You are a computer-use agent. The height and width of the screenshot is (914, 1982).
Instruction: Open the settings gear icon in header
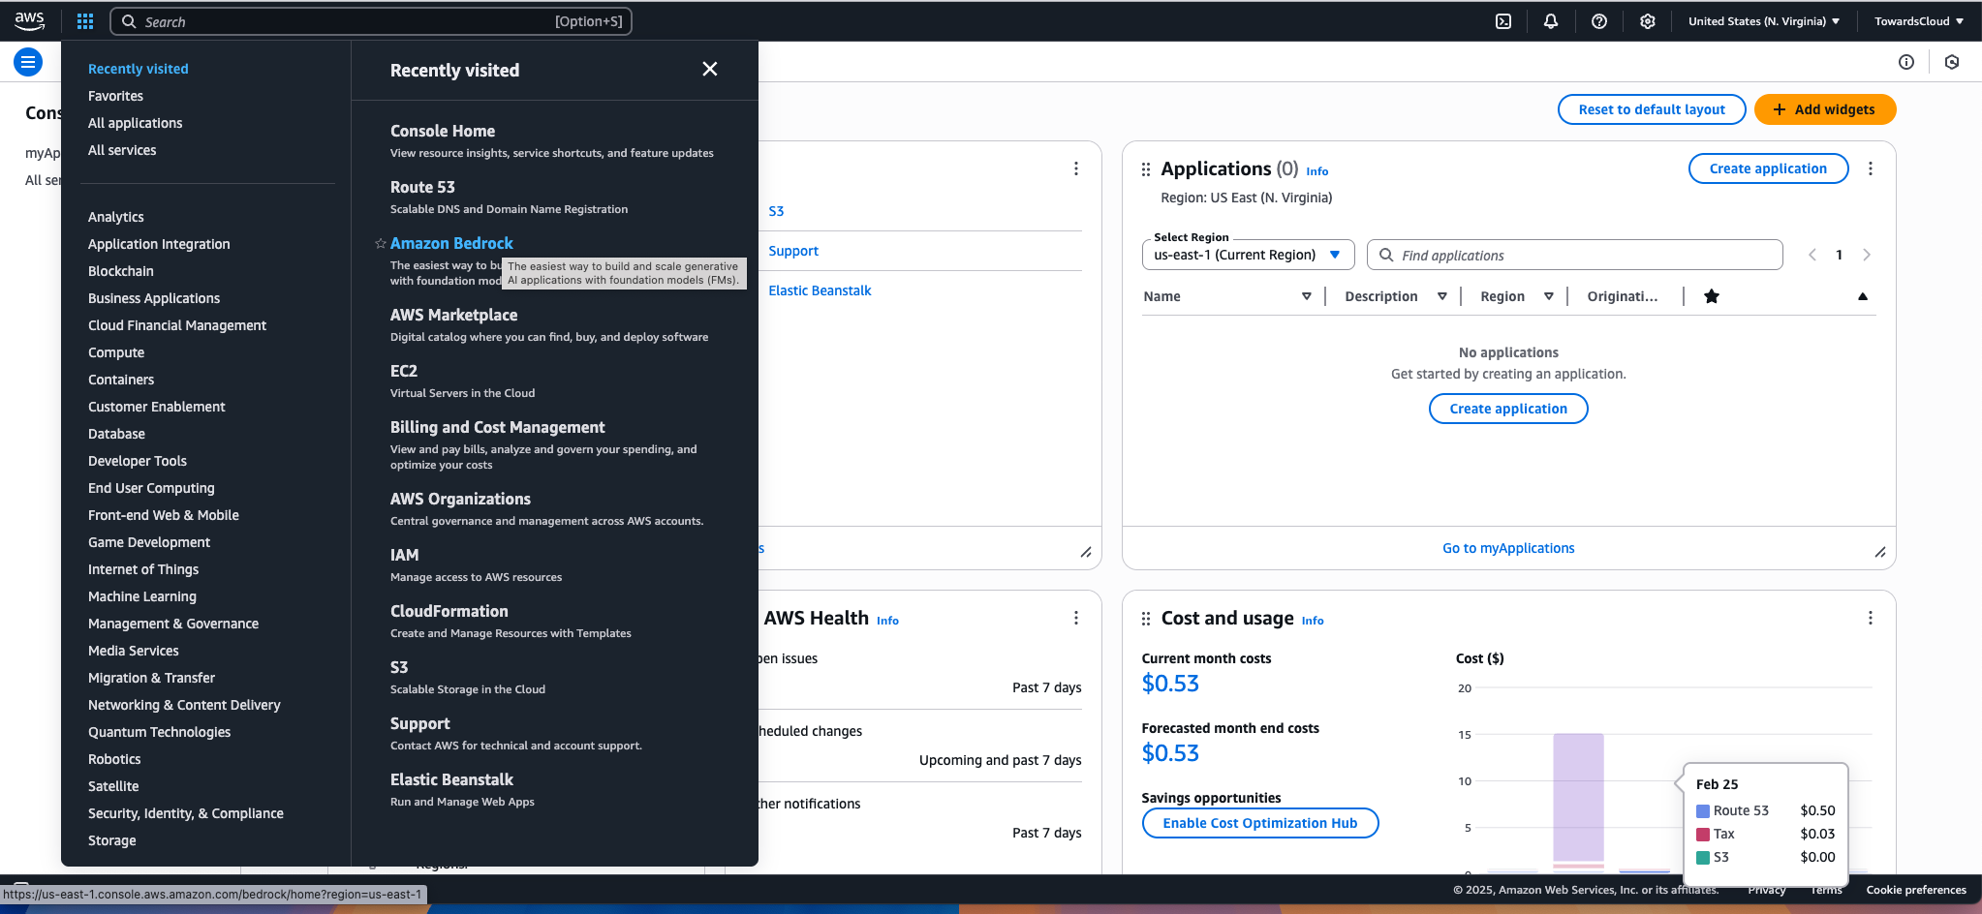point(1648,21)
